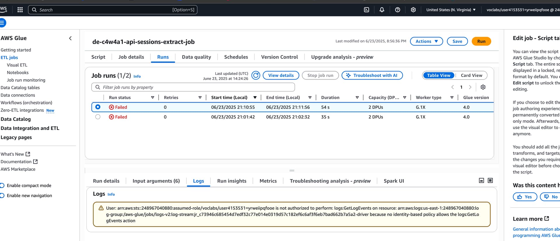This screenshot has width=560, height=241.
Task: Open the help question mark icon
Action: (x=398, y=10)
